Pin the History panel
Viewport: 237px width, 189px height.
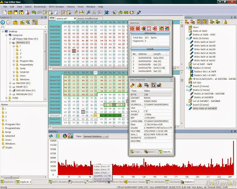click(x=231, y=17)
